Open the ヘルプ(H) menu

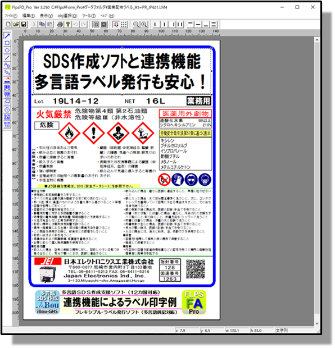click(x=107, y=16)
